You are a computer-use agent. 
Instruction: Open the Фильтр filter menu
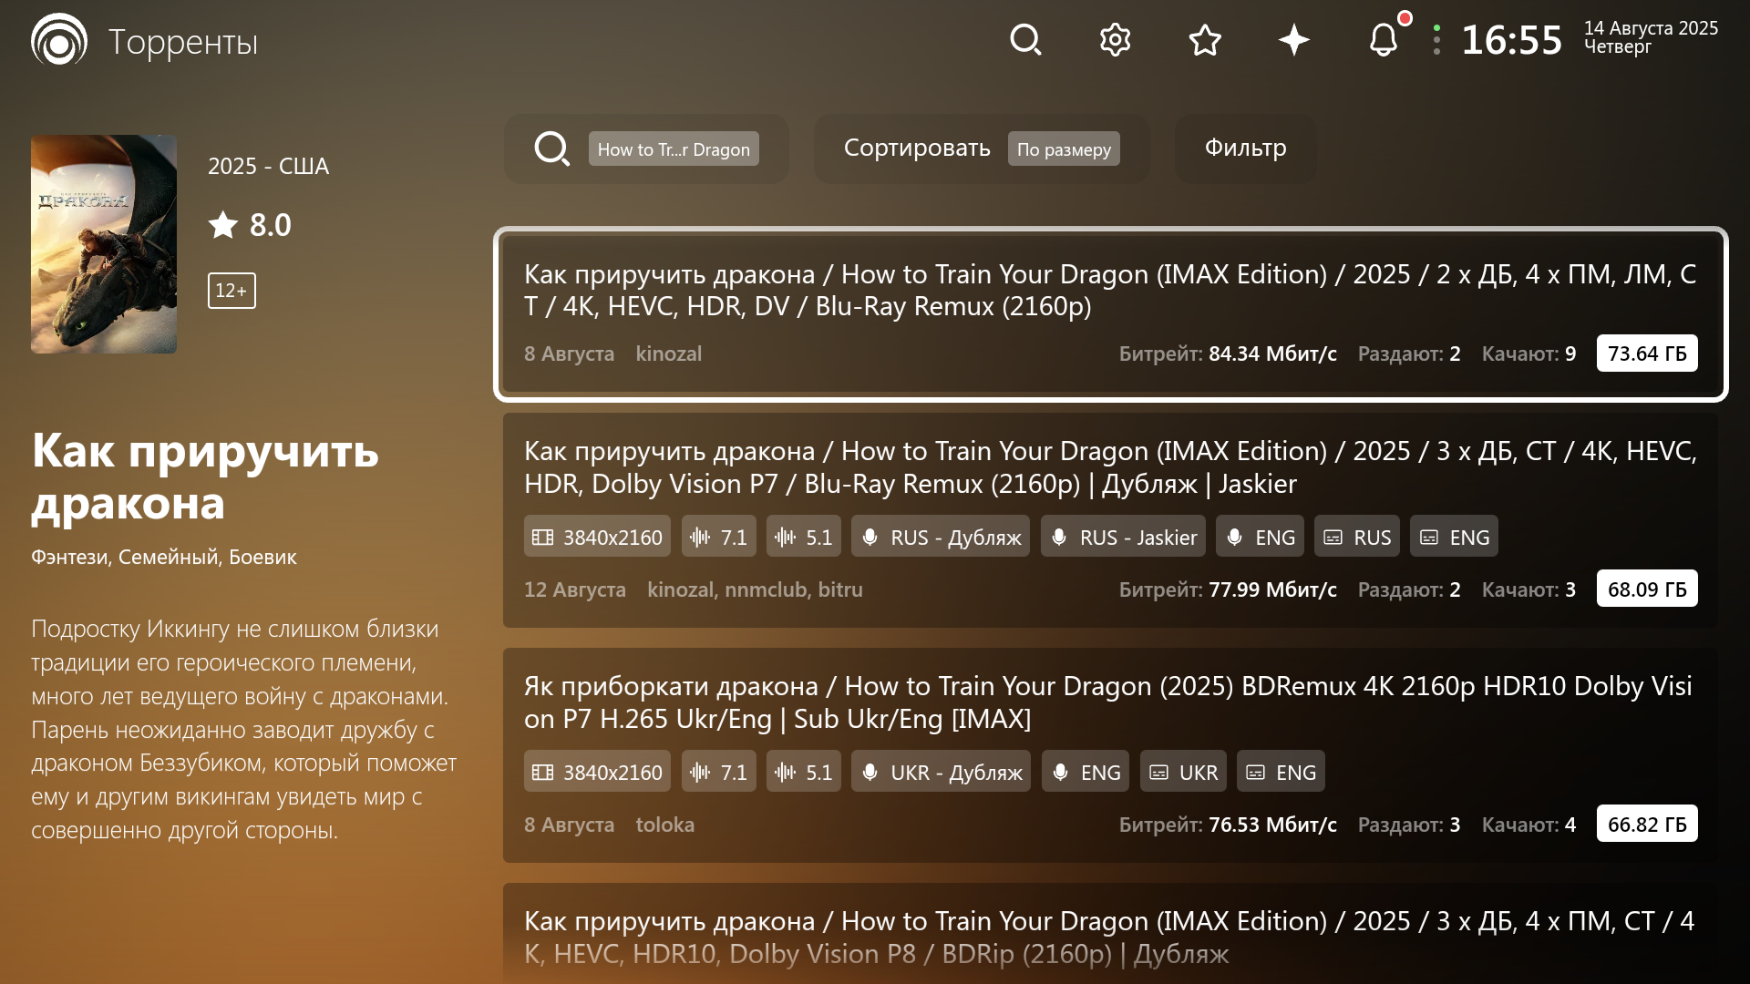[x=1245, y=149]
